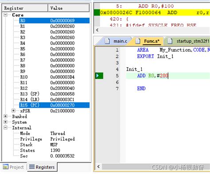Click LR value 0x080003C1
This screenshot has height=174, width=210.
[x=62, y=99]
